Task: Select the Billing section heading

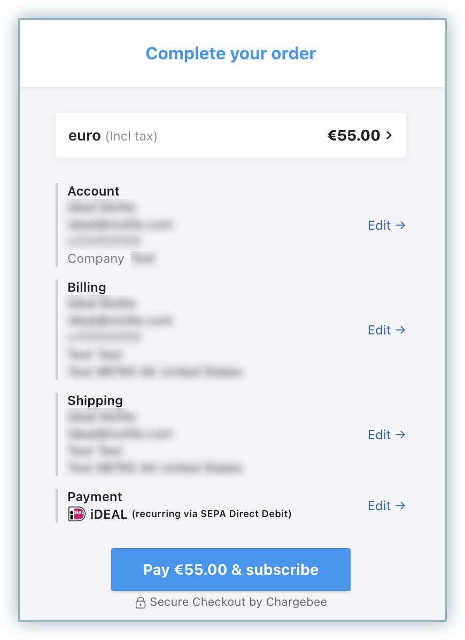Action: point(87,287)
